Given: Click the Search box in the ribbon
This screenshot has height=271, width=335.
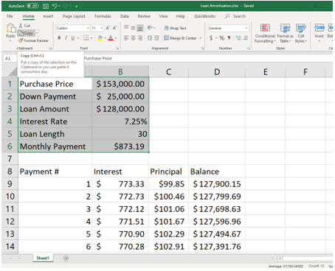Looking at the screenshot, I should (235, 16).
